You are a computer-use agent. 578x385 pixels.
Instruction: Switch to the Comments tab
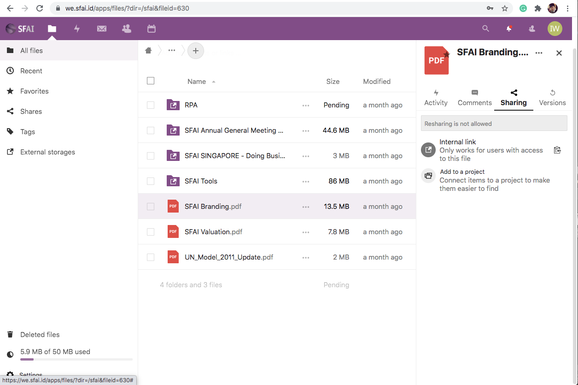(x=475, y=98)
